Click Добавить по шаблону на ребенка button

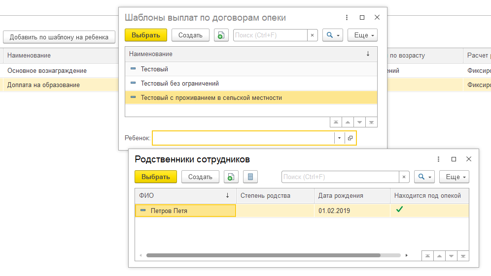[59, 37]
